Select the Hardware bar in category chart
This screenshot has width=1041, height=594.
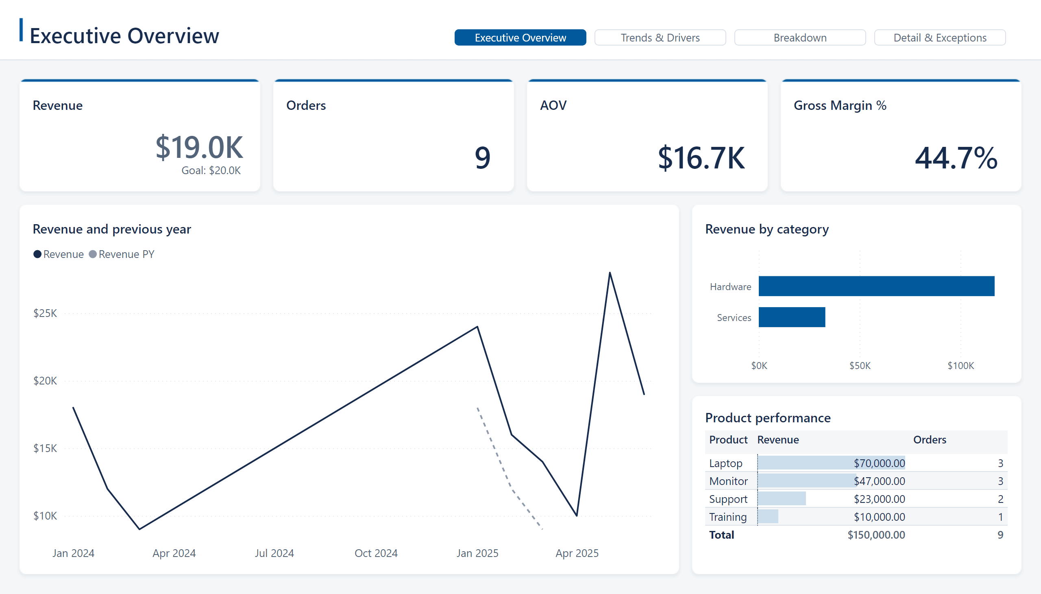(876, 286)
